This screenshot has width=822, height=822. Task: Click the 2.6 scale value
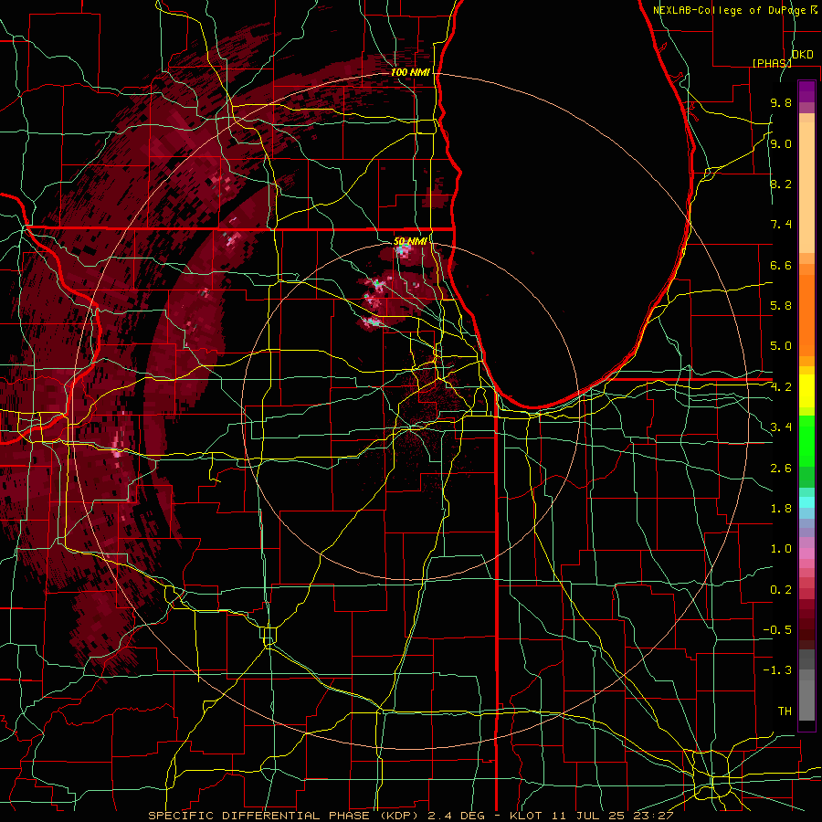781,469
